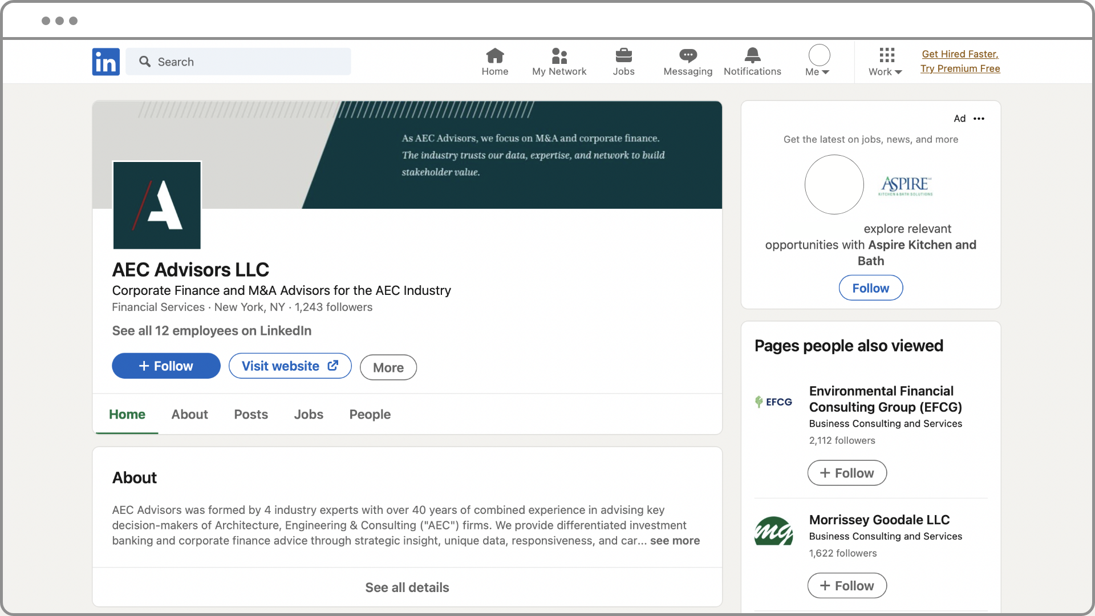The width and height of the screenshot is (1095, 616).
Task: Click the Visit website button
Action: pos(290,366)
